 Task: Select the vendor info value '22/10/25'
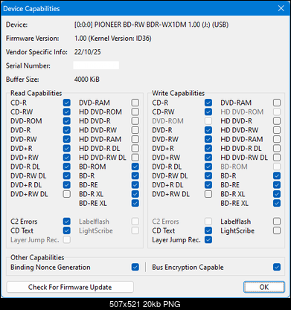tap(88, 52)
